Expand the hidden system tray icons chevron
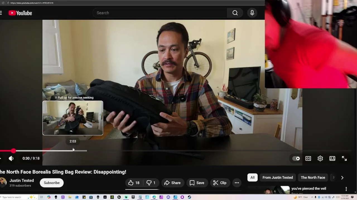The height and width of the screenshot is (200, 357). [x=312, y=197]
